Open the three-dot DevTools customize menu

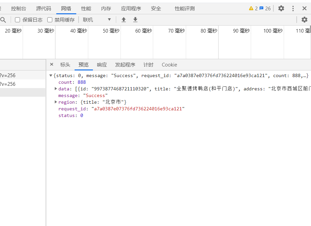click(293, 9)
